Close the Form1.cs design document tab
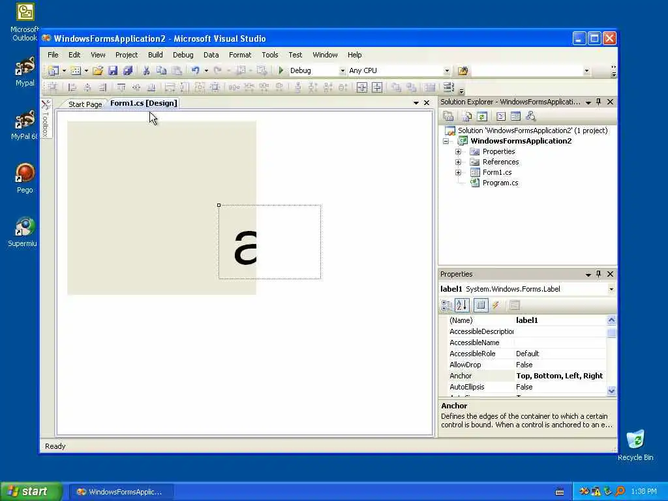 [427, 102]
